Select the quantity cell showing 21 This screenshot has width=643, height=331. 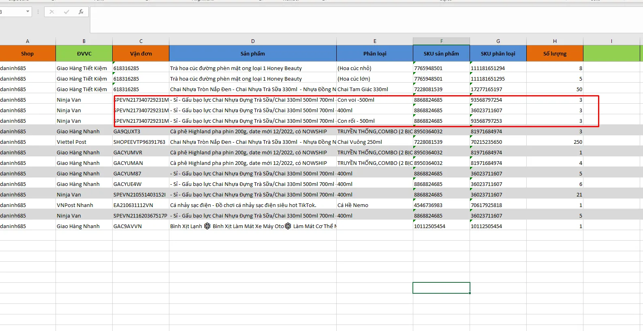pos(555,194)
